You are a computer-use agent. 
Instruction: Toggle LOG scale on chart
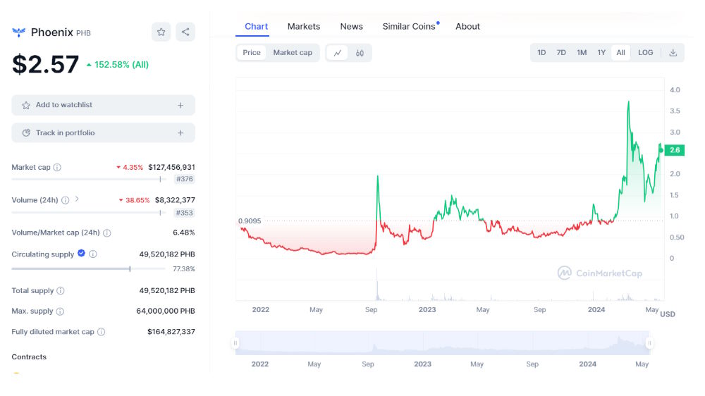coord(645,53)
